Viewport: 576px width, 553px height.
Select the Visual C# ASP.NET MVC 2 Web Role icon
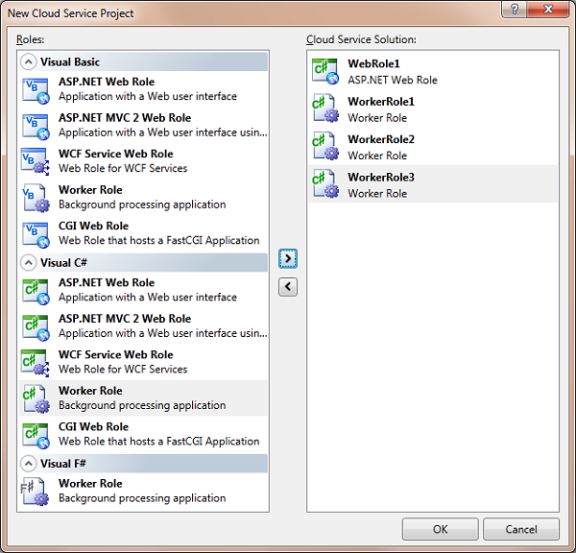(x=36, y=325)
